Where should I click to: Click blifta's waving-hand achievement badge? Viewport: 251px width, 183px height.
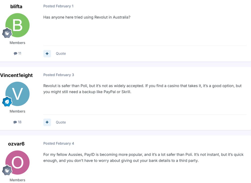click(7, 33)
